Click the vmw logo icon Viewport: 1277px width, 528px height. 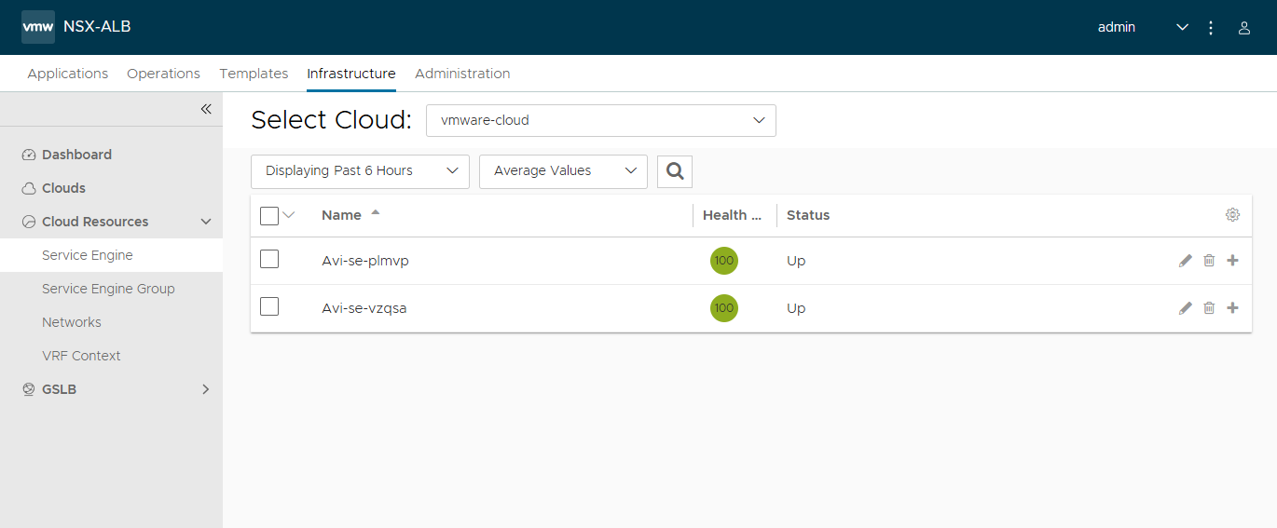tap(38, 27)
